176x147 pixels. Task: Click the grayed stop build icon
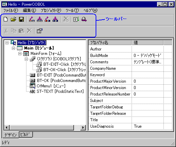(66, 19)
